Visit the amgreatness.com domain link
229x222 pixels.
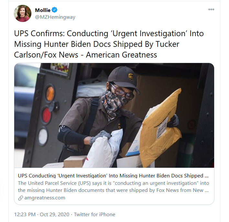[45, 198]
